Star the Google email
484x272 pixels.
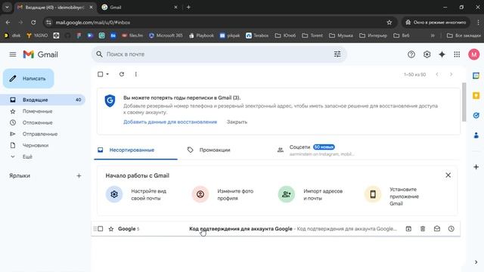click(x=111, y=229)
